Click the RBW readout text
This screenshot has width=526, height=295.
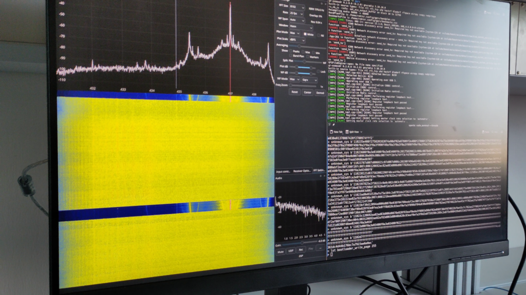[315, 10]
